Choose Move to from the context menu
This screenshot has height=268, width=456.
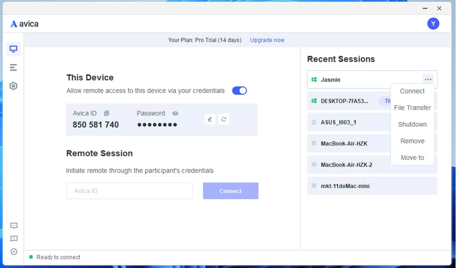(412, 158)
